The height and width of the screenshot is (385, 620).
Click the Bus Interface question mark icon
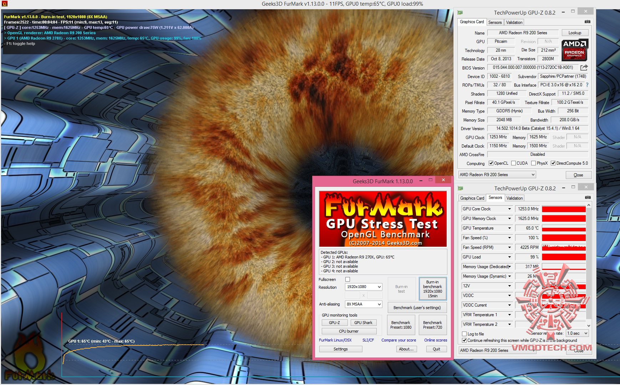587,85
